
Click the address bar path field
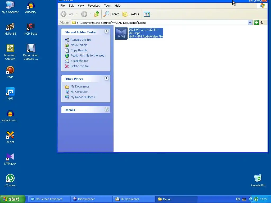pyautogui.click(x=160, y=22)
